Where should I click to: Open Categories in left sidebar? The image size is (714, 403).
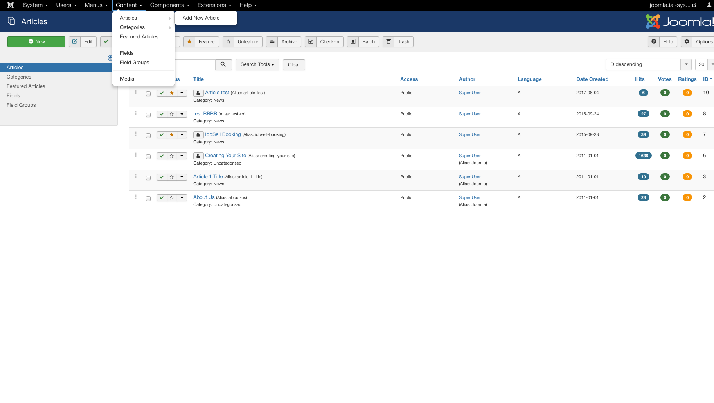(19, 77)
